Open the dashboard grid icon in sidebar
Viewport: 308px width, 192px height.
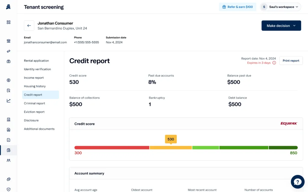click(x=8, y=22)
